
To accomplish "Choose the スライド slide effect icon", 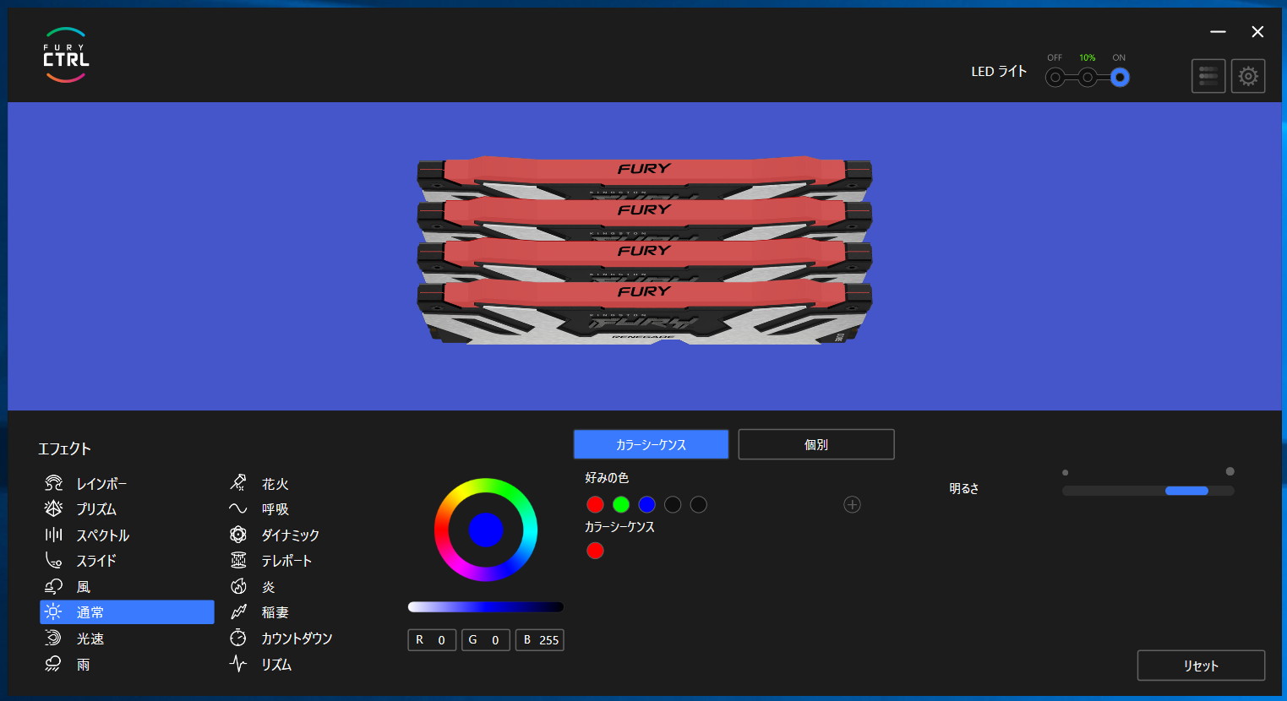I will (53, 560).
